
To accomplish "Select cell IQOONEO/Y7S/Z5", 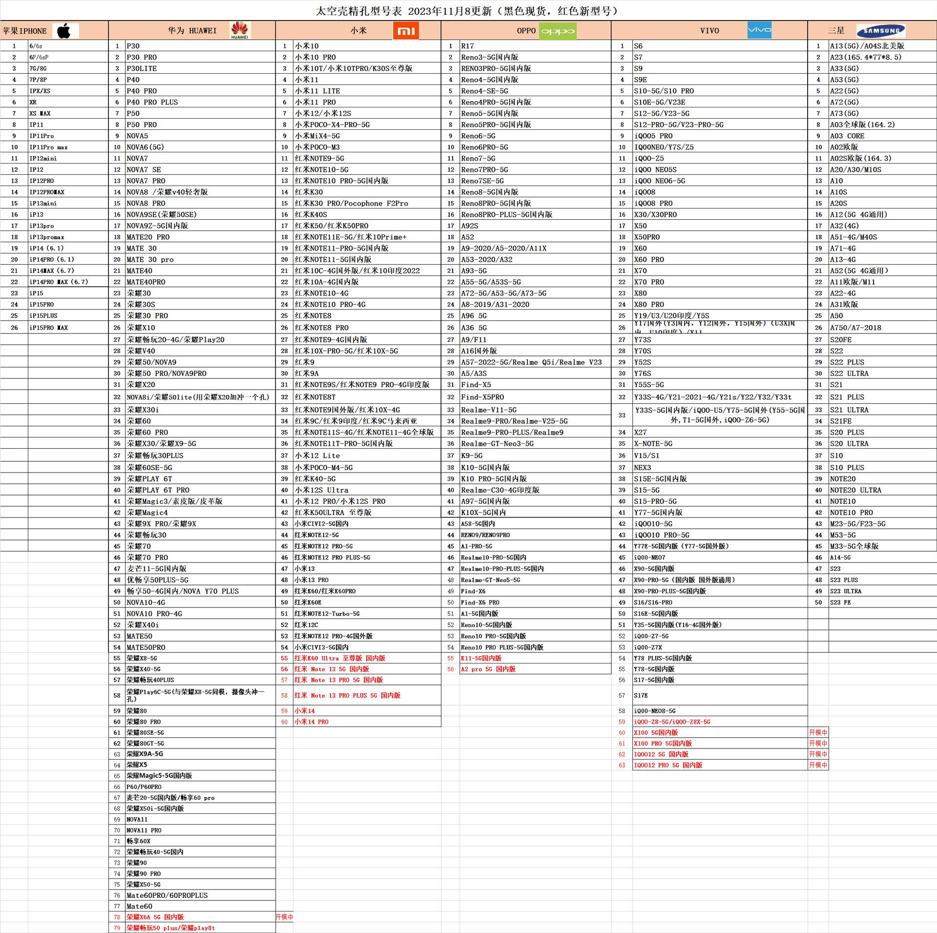I will [x=720, y=147].
